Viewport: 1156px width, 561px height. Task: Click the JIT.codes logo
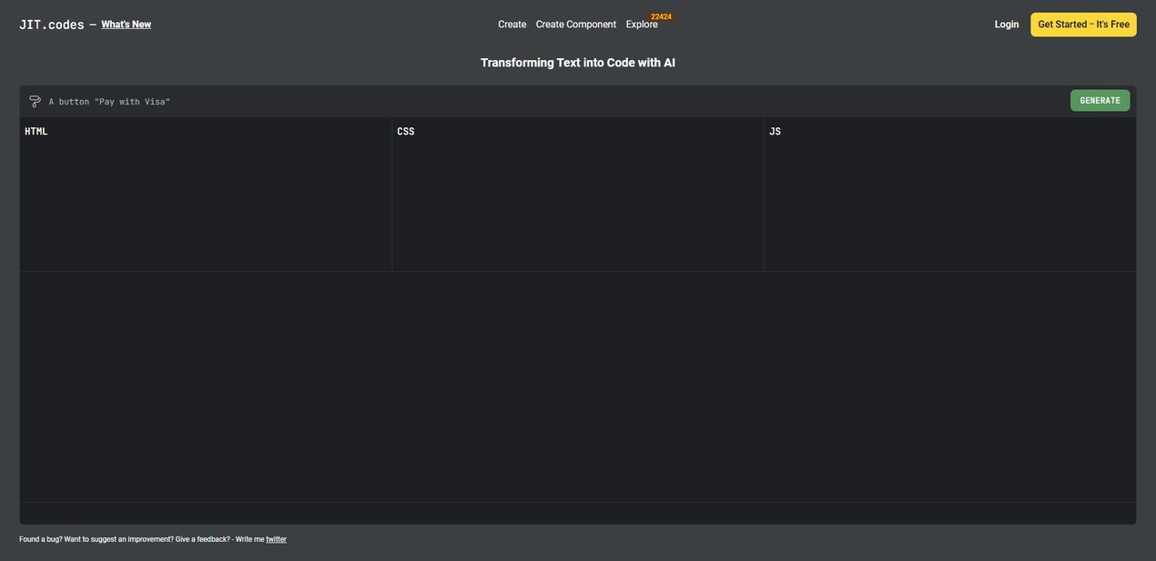point(52,25)
